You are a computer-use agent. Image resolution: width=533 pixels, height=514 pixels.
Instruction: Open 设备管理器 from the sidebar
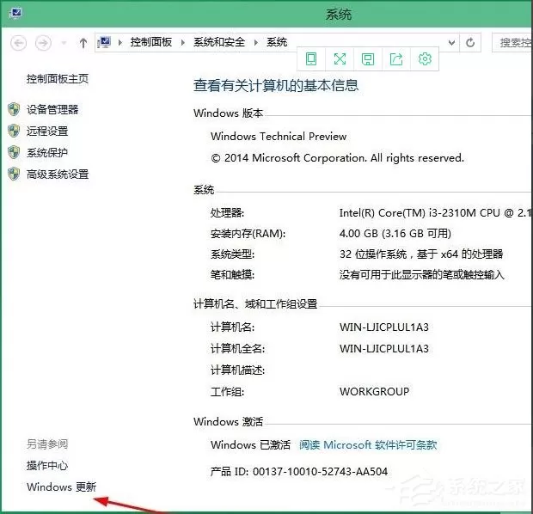[52, 109]
